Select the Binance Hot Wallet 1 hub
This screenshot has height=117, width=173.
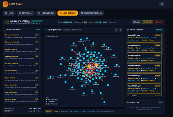(22, 36)
